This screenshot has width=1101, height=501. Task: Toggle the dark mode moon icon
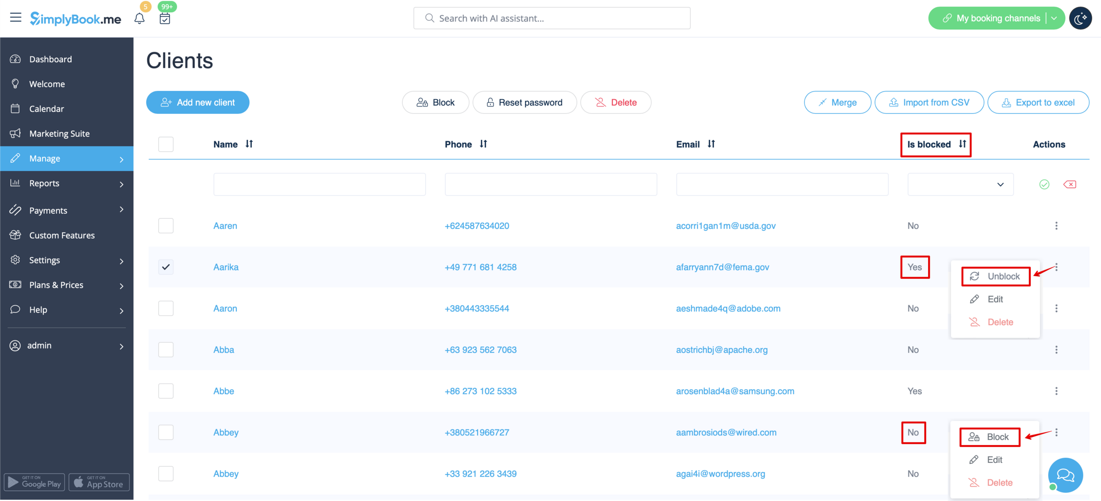point(1080,18)
